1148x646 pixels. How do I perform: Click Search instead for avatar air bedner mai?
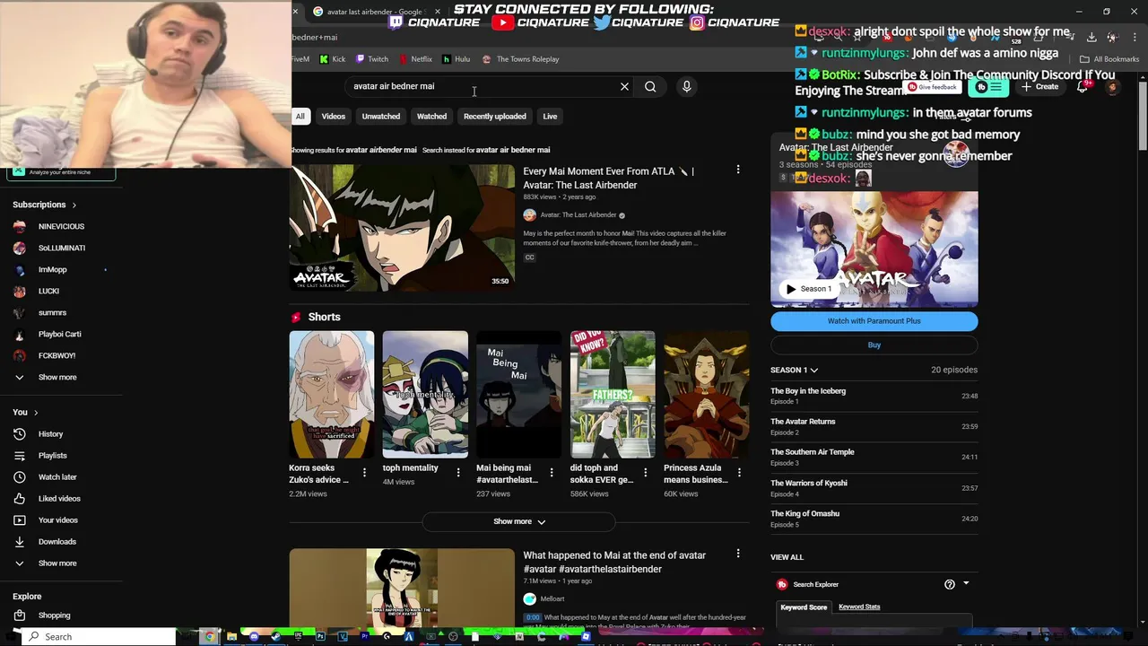point(486,150)
